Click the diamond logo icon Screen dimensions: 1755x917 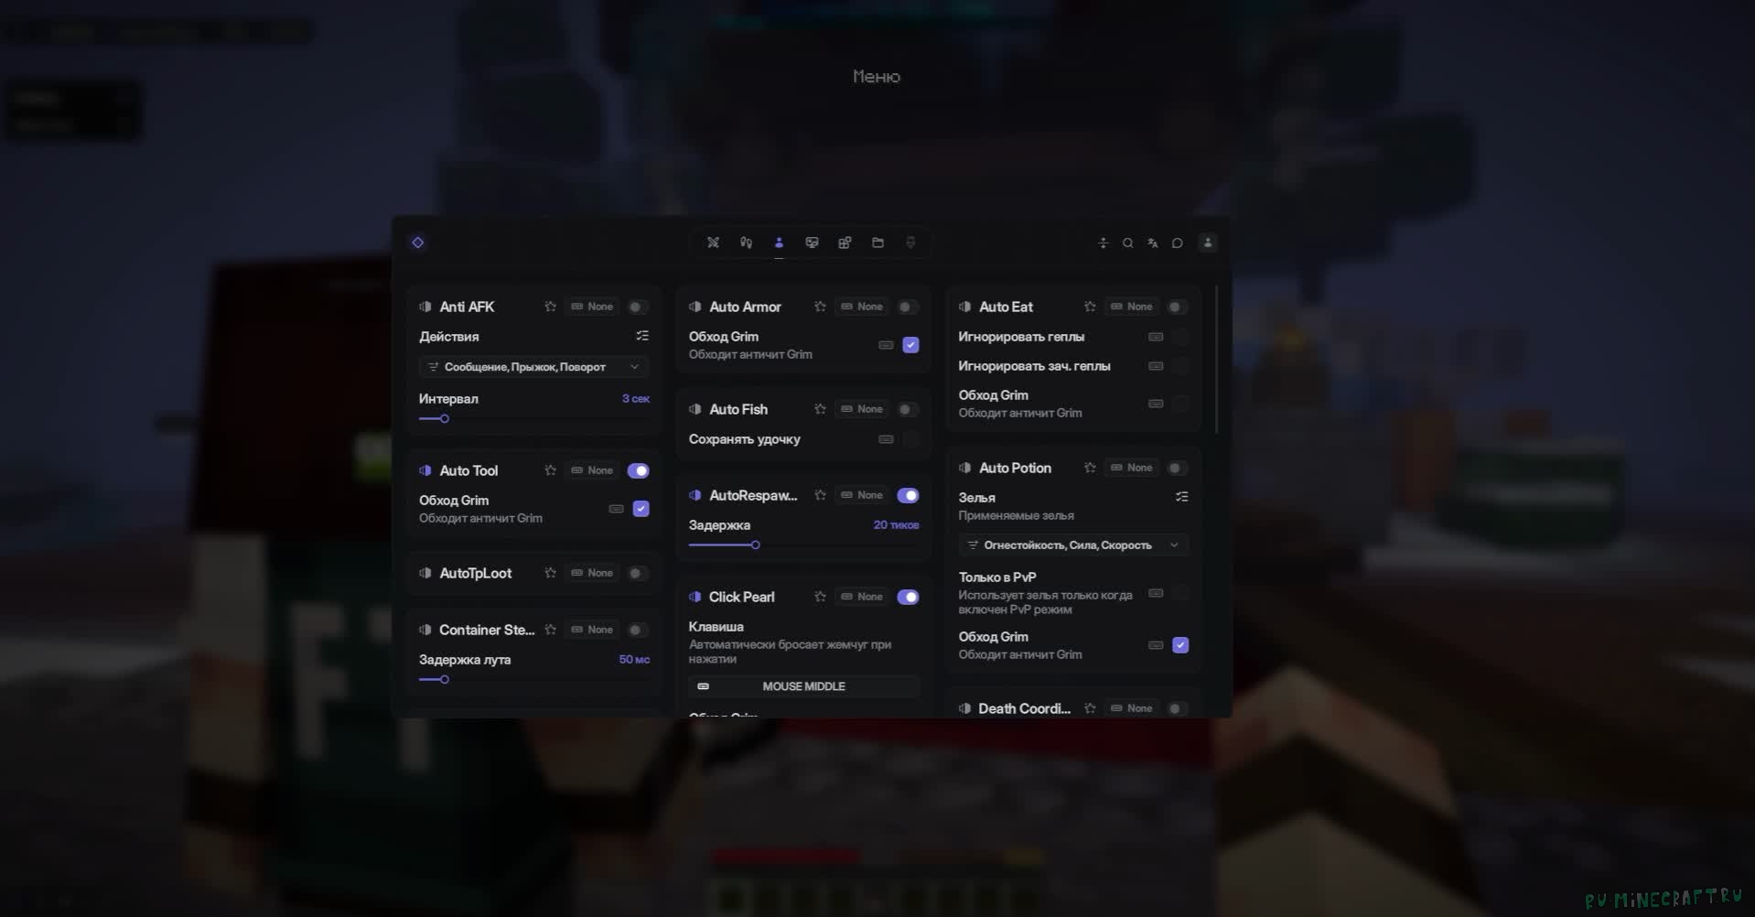click(x=417, y=243)
